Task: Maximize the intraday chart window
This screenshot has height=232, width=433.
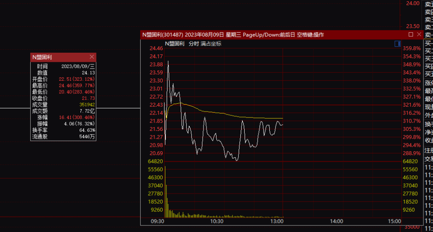Action: [411, 35]
